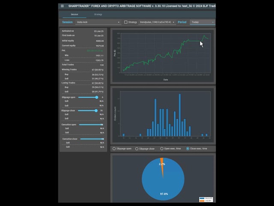The width and height of the screenshot is (274, 206).
Task: Toggle the Strategy checkbox
Action: 125,22
